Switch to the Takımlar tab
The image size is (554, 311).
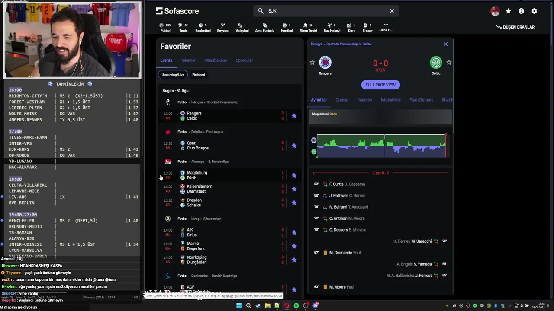click(188, 60)
